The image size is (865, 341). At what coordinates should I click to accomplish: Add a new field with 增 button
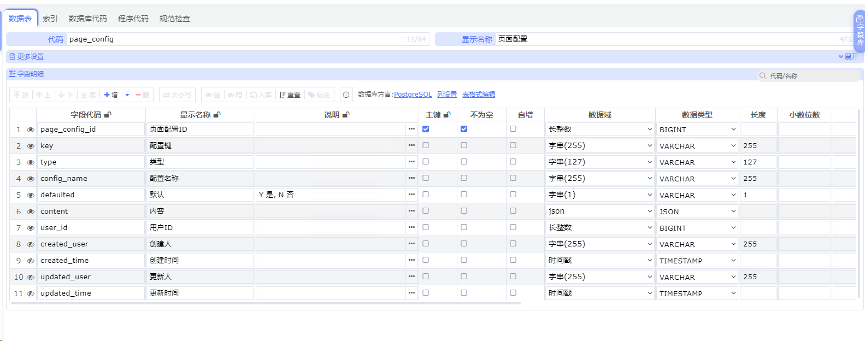111,95
